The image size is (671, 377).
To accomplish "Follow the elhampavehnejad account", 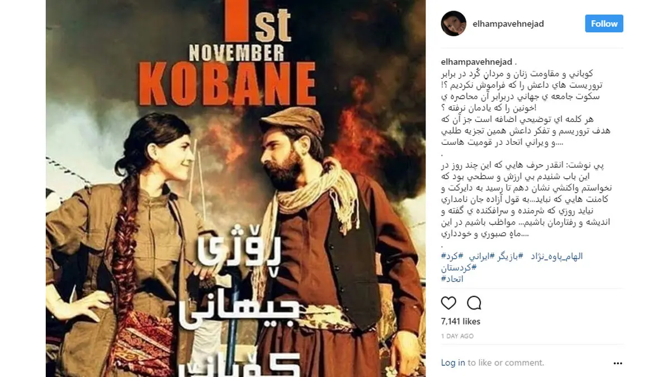I will [604, 23].
